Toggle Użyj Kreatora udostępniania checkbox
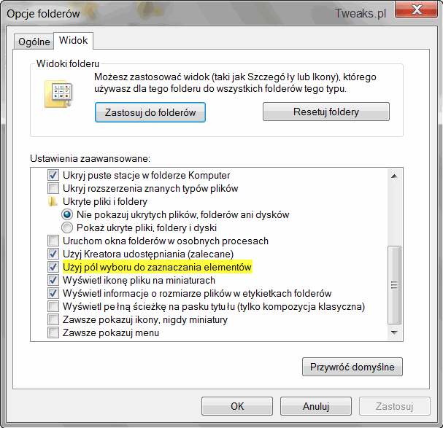Screen dimensions: 443x428 tap(53, 254)
